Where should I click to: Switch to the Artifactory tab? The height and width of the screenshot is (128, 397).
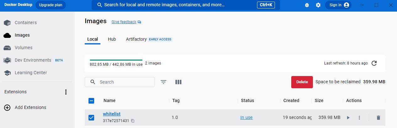pyautogui.click(x=136, y=39)
